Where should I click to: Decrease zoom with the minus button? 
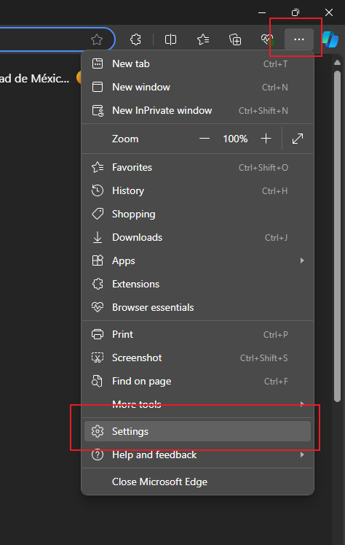click(x=205, y=139)
